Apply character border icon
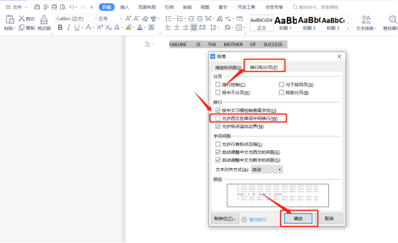Screen dimensions: 398x243 (x=151, y=28)
